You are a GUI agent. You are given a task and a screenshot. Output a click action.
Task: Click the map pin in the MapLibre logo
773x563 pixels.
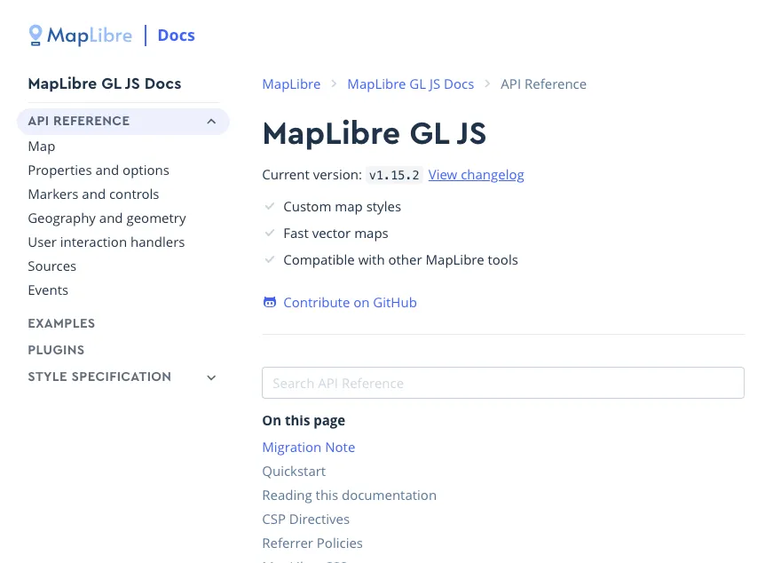click(35, 35)
